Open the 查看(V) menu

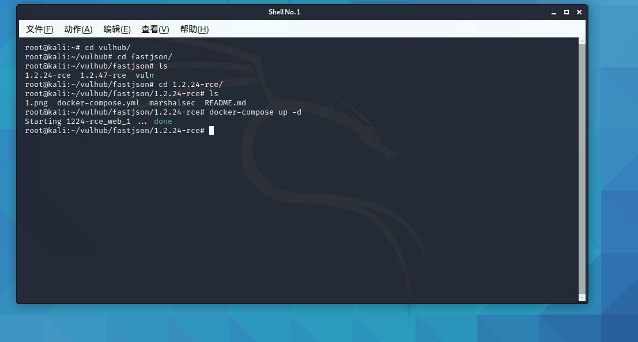coord(155,29)
